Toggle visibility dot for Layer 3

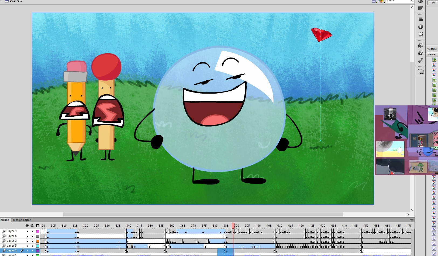pyautogui.click(x=27, y=241)
